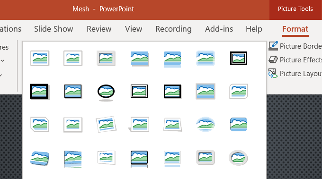The height and width of the screenshot is (179, 322).
Task: Open the View tab
Action: click(x=134, y=29)
